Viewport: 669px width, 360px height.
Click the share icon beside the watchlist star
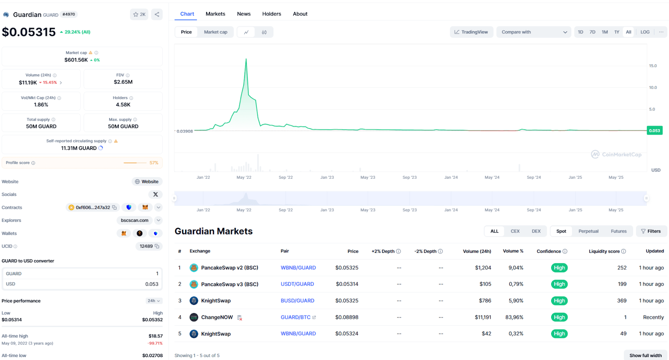157,14
